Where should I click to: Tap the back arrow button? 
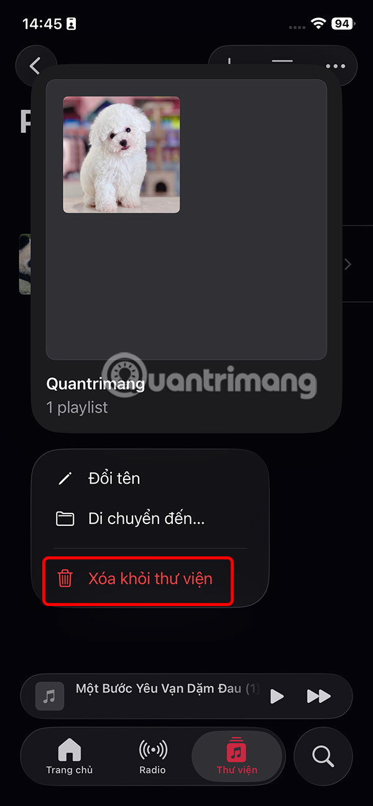click(x=36, y=65)
